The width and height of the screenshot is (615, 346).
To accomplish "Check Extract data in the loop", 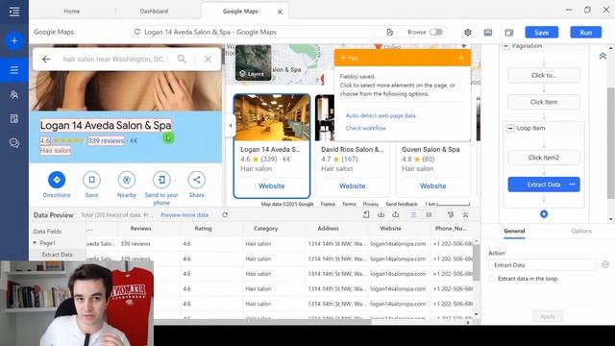I will pos(492,279).
